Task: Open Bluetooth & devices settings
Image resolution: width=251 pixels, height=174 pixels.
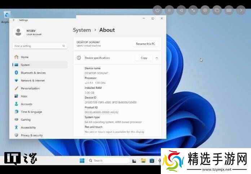Action: click(33, 73)
